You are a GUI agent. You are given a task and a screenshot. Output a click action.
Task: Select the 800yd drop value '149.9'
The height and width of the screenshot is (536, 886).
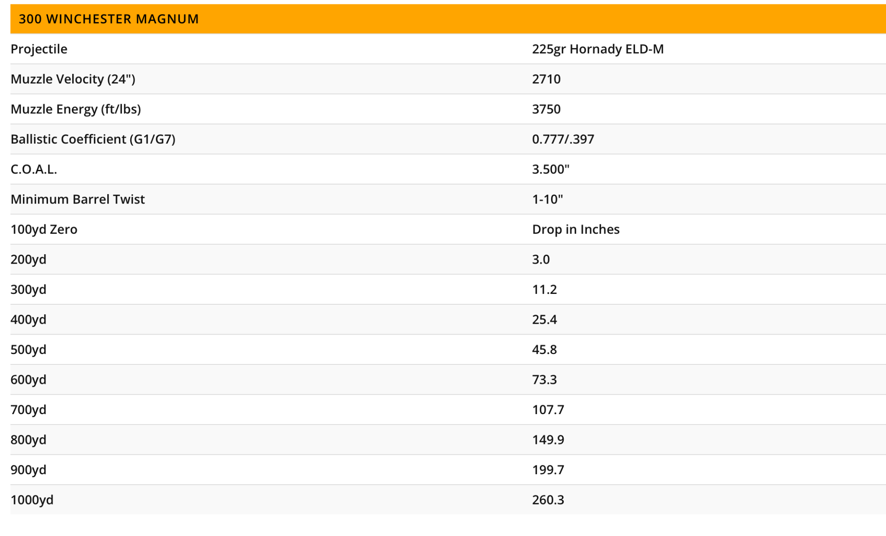[x=548, y=440]
